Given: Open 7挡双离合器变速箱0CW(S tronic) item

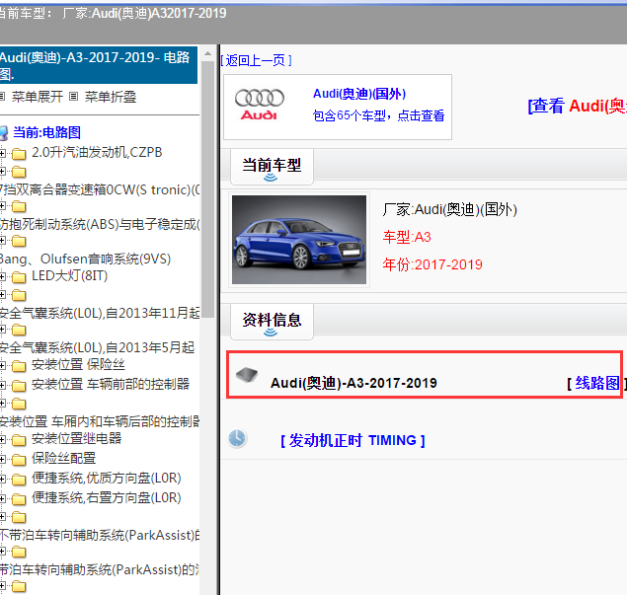Looking at the screenshot, I should (x=100, y=189).
